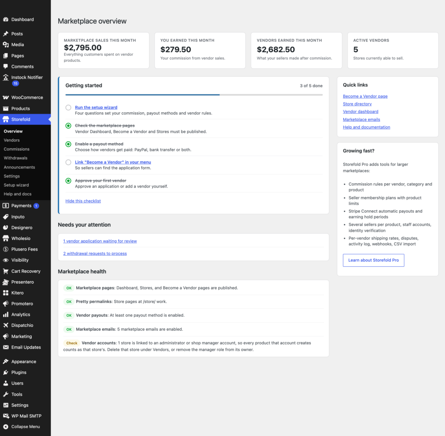Click the WooCommerce logo icon
This screenshot has height=436, width=445.
coord(6,97)
